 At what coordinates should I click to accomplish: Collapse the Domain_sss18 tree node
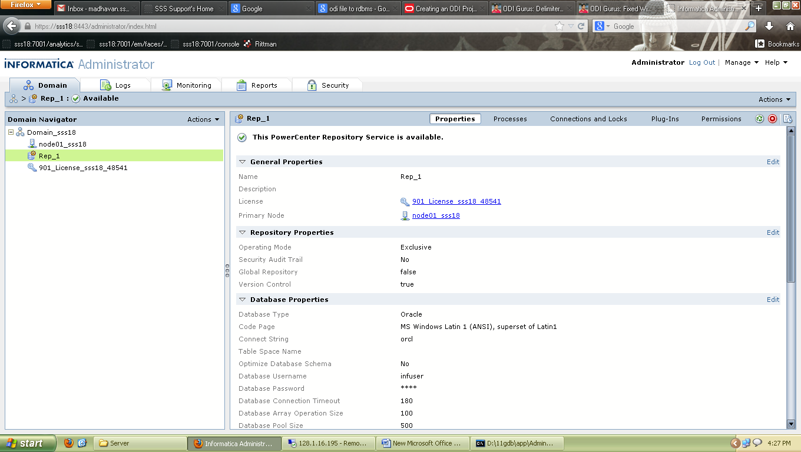click(11, 132)
